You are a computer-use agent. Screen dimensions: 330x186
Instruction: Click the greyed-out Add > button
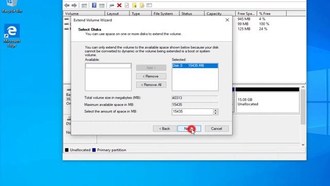[151, 68]
